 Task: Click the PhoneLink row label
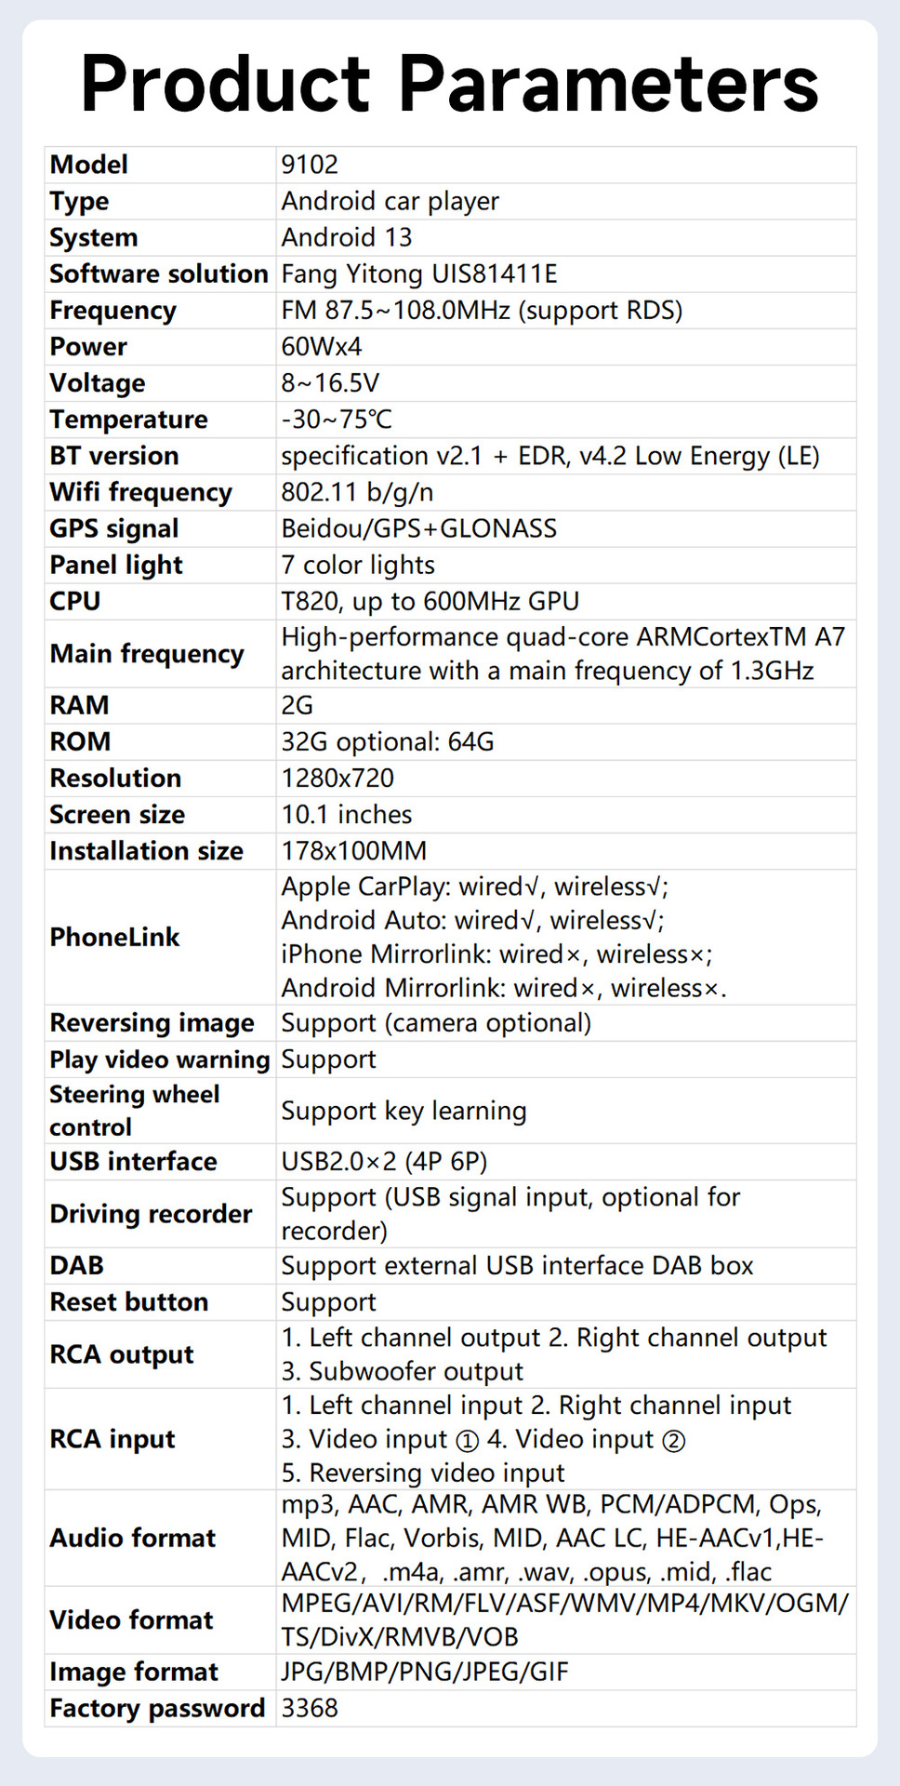[x=114, y=937]
